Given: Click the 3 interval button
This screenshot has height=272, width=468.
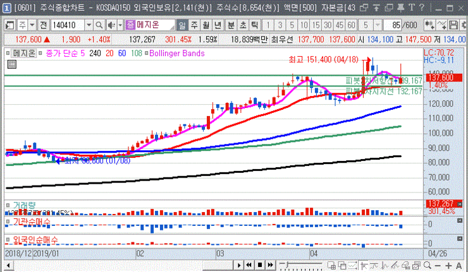Looking at the screenshot, I should pyautogui.click(x=280, y=25).
